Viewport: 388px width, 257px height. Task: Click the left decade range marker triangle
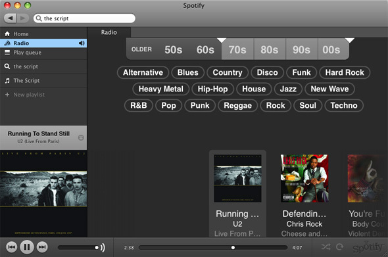tap(222, 40)
